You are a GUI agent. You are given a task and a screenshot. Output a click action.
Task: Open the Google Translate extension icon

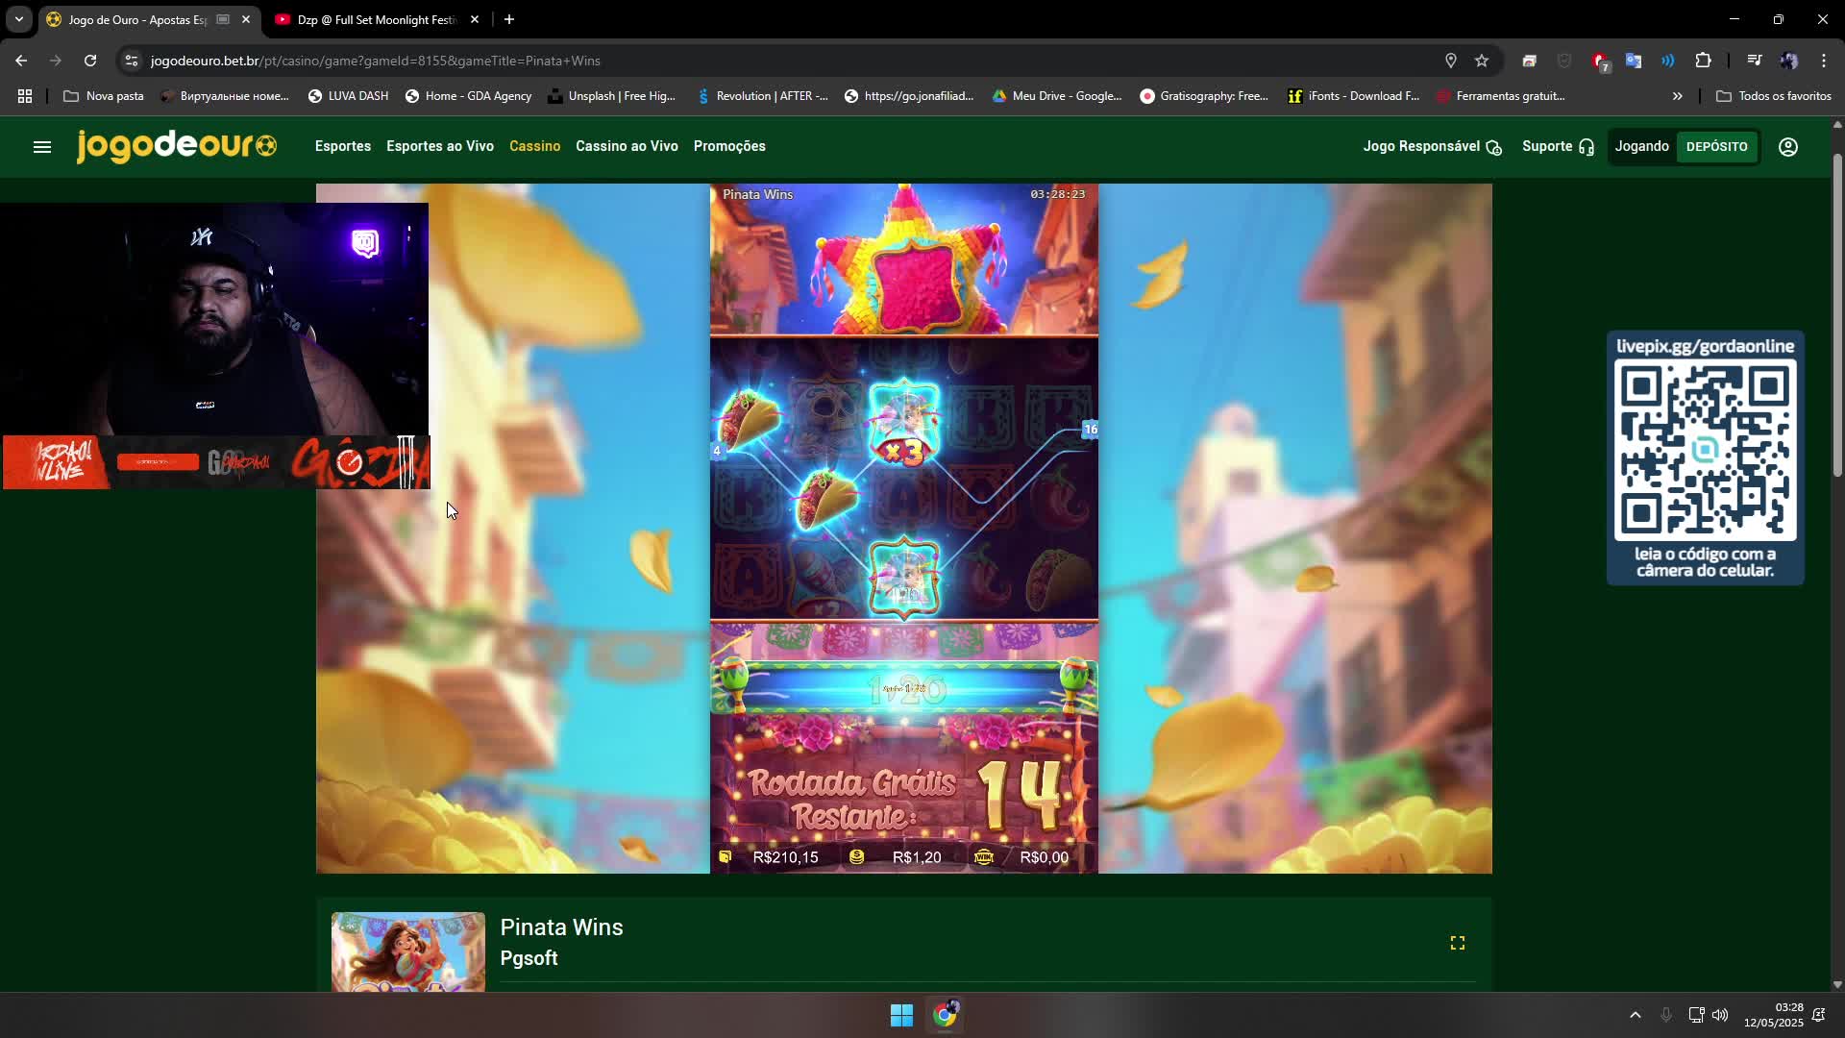(1634, 61)
